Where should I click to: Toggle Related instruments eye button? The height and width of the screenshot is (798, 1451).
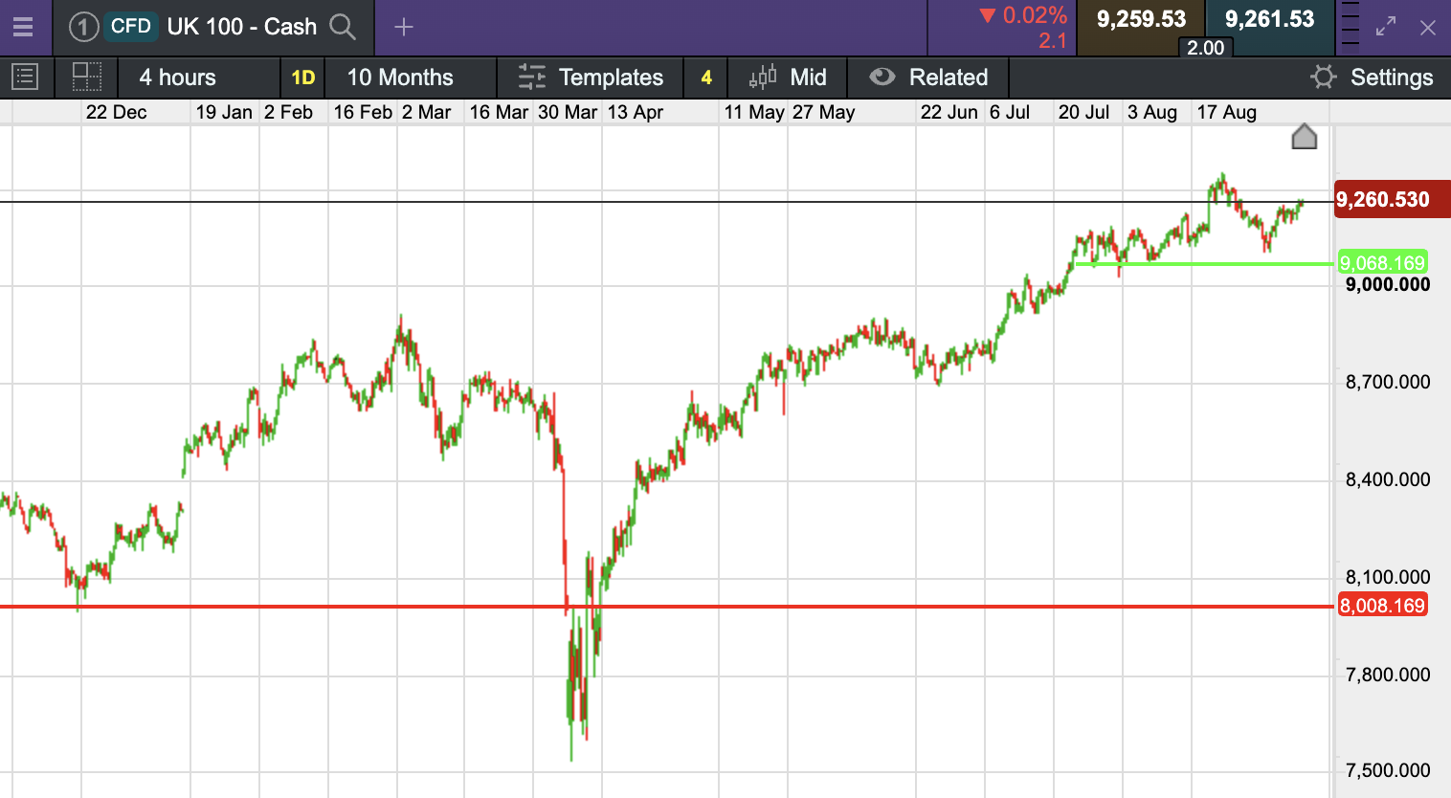point(927,78)
